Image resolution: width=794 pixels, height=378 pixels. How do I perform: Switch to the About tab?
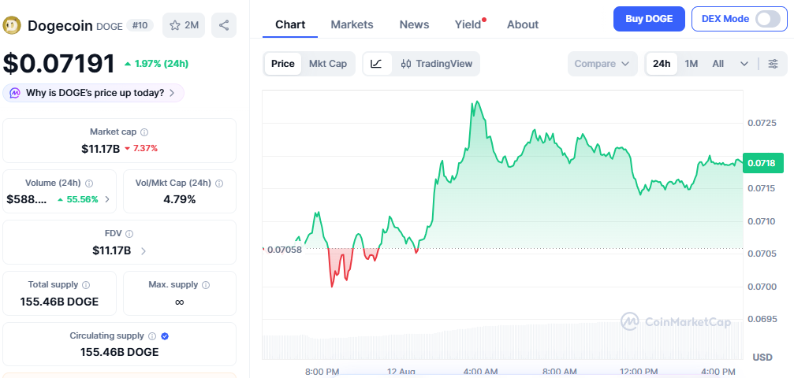[x=523, y=24]
